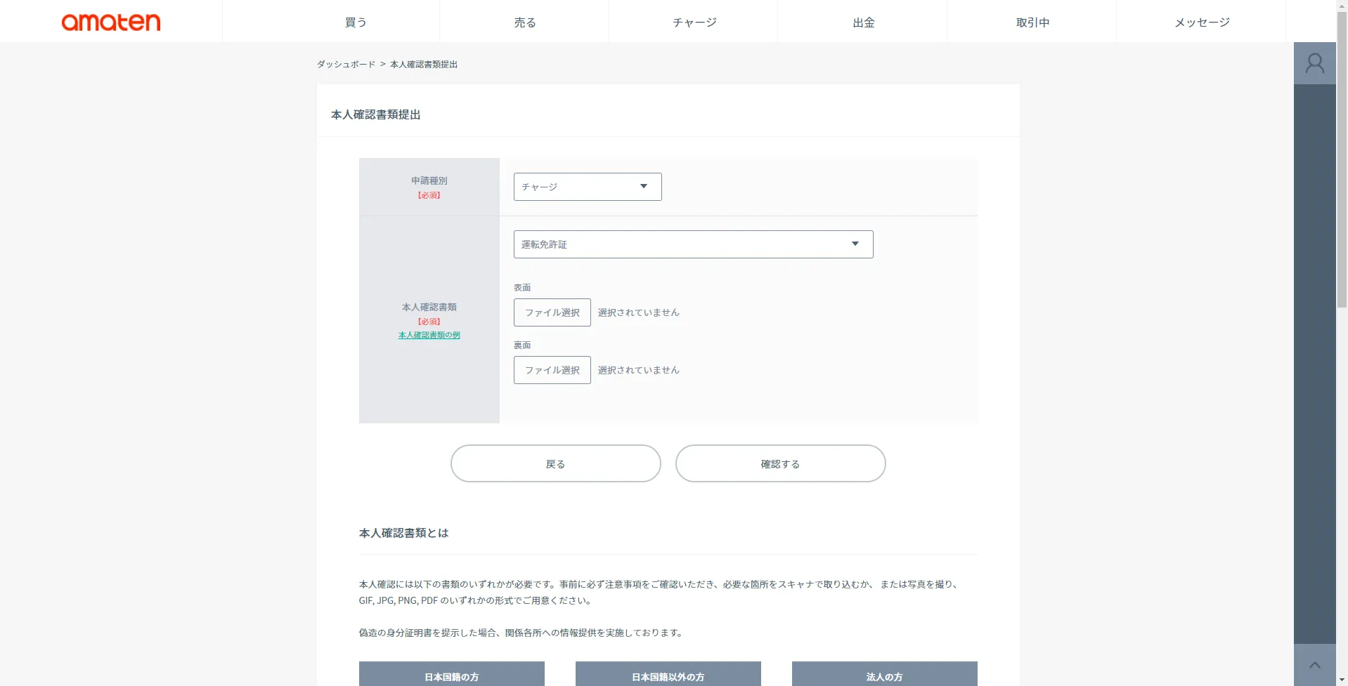Select the 法人の方 tab
The height and width of the screenshot is (686, 1348).
click(885, 674)
